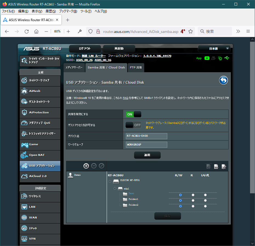Viewport: 255px width, 246px height.
Task: Click the add folder icon
Action: pyautogui.click(x=208, y=166)
